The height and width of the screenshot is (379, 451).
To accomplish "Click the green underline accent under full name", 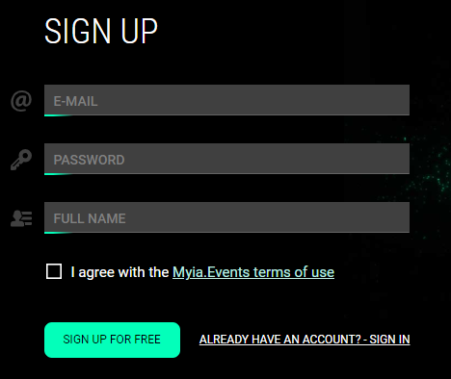I will pos(58,233).
